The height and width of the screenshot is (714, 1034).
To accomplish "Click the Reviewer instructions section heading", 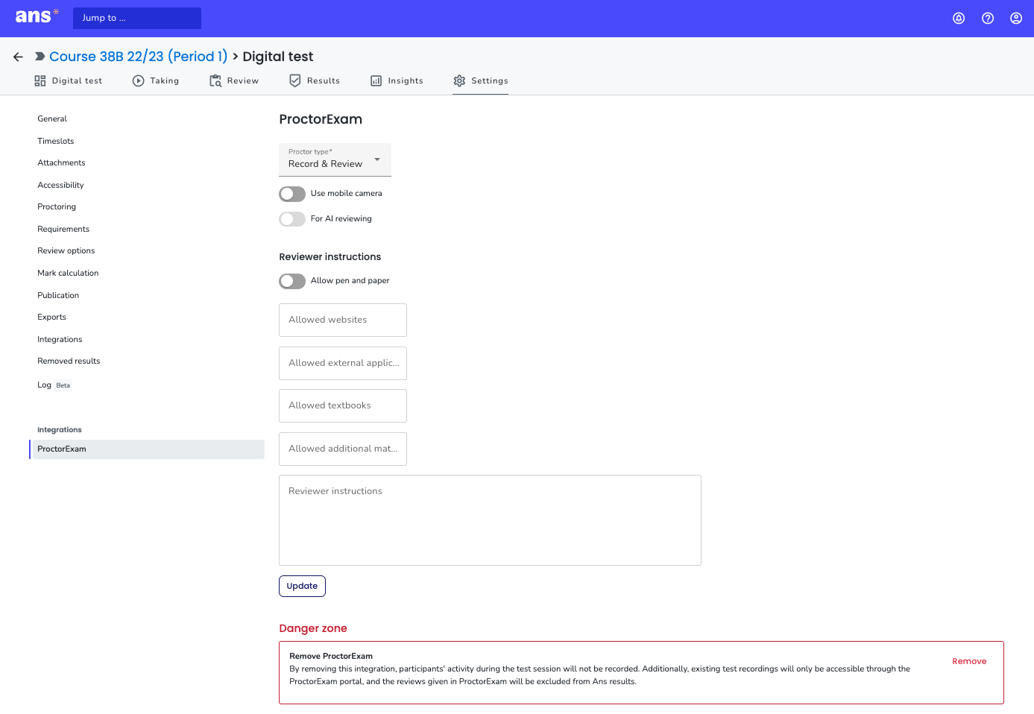I will click(330, 256).
